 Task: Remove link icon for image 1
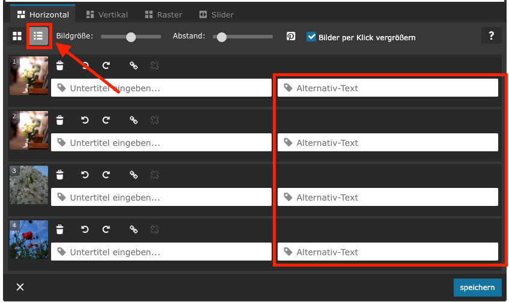click(x=154, y=66)
